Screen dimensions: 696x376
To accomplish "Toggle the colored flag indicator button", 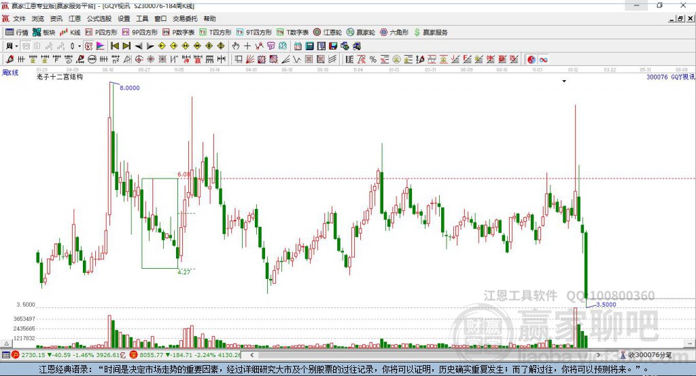I will point(101,46).
